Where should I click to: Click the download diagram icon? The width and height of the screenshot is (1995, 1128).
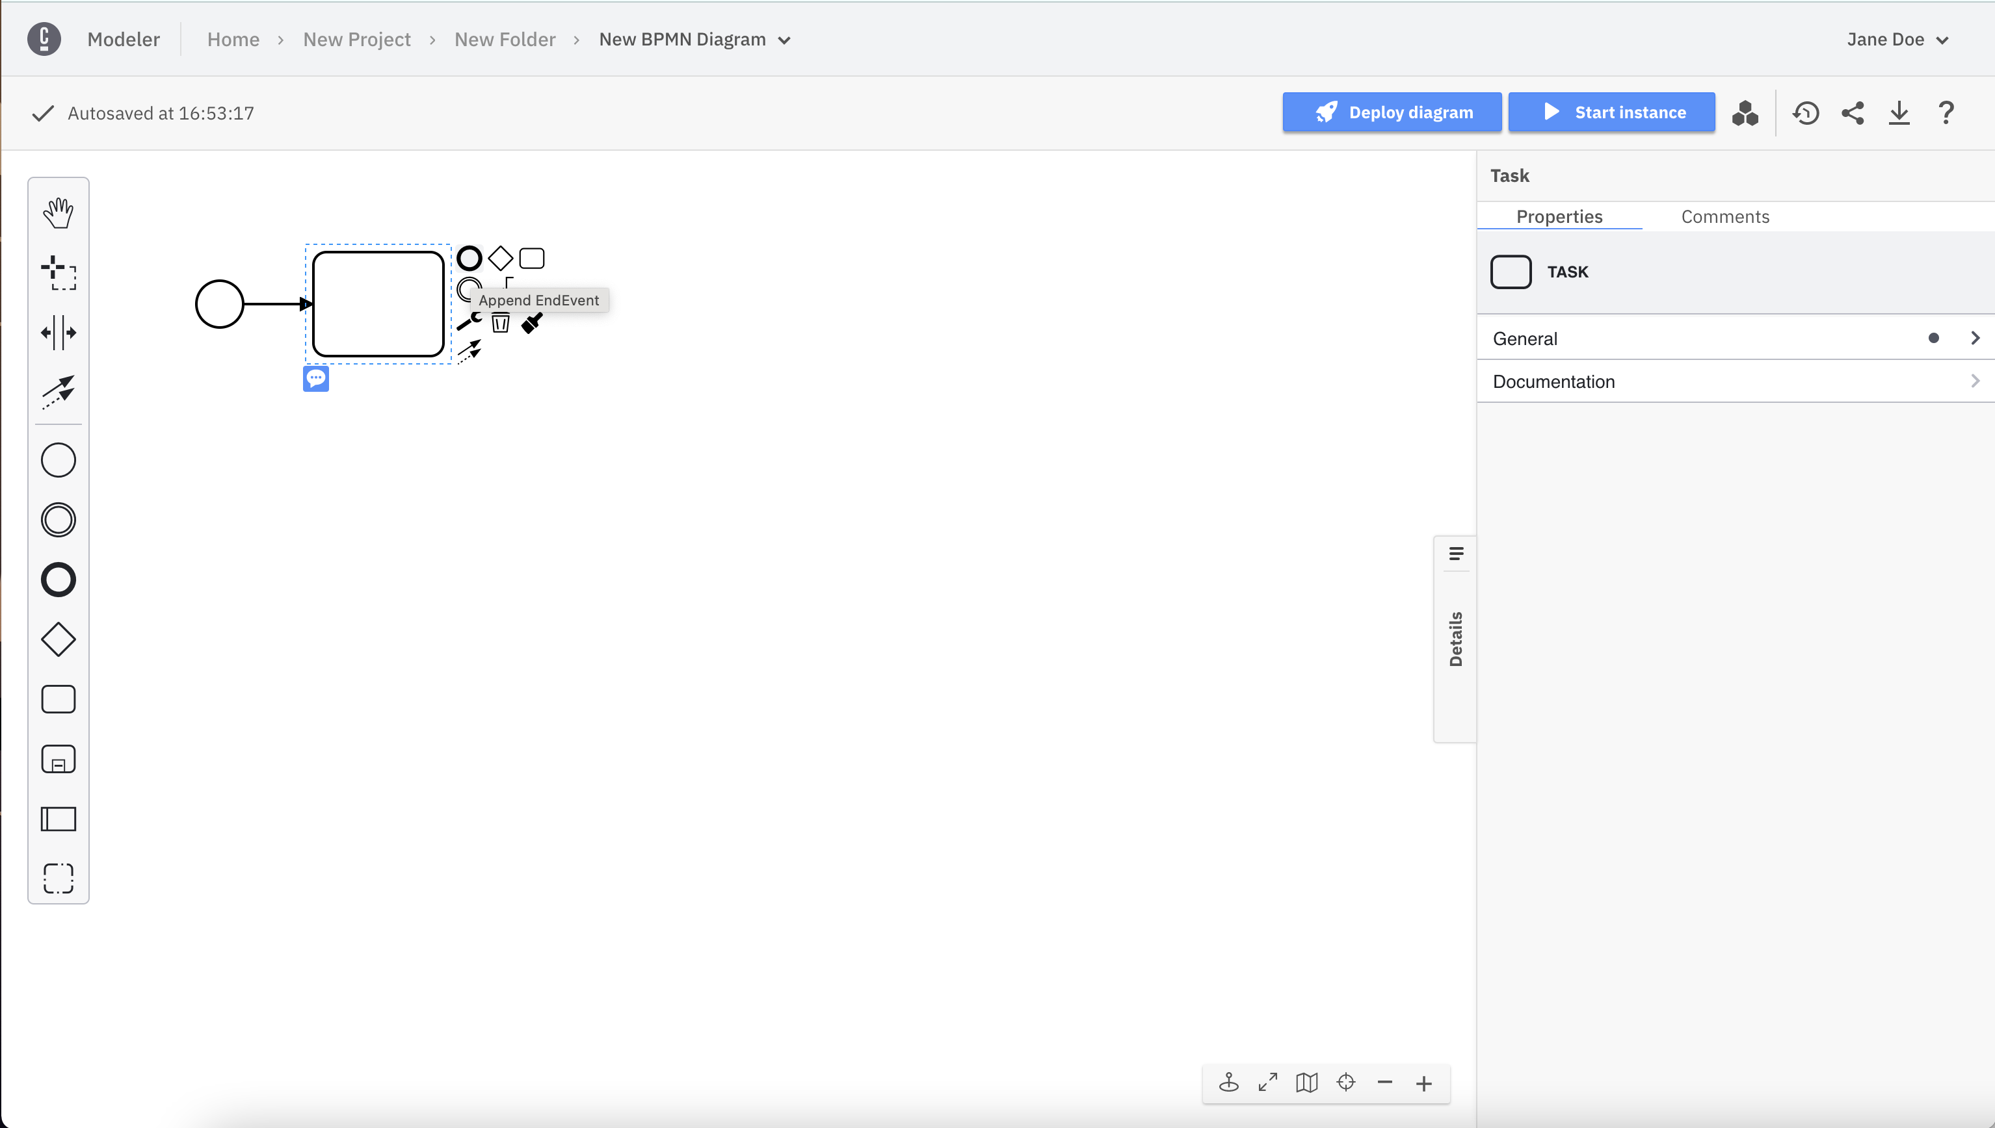[1899, 112]
